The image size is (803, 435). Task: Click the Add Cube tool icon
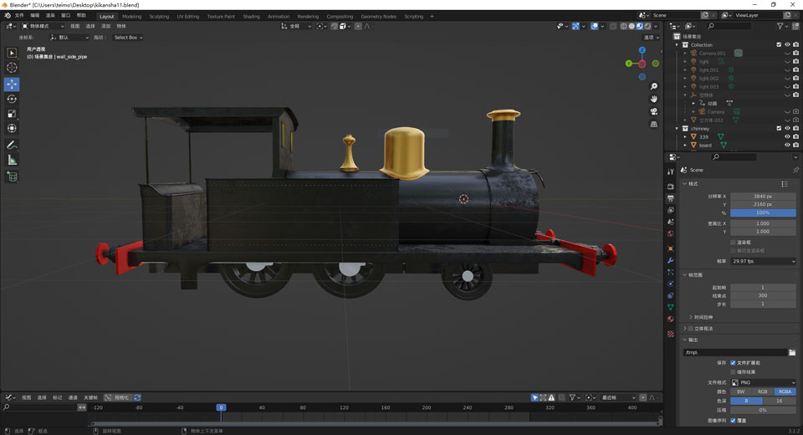pyautogui.click(x=12, y=177)
